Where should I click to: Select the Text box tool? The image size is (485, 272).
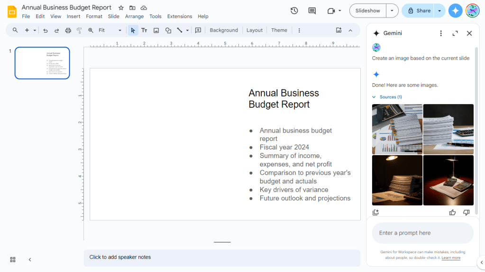[x=144, y=30]
